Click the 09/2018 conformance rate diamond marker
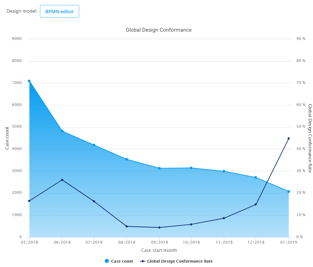 coord(159,228)
